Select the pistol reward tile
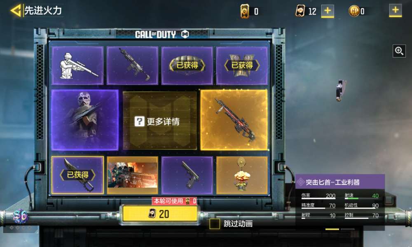The height and width of the screenshot is (247, 412). (187, 175)
